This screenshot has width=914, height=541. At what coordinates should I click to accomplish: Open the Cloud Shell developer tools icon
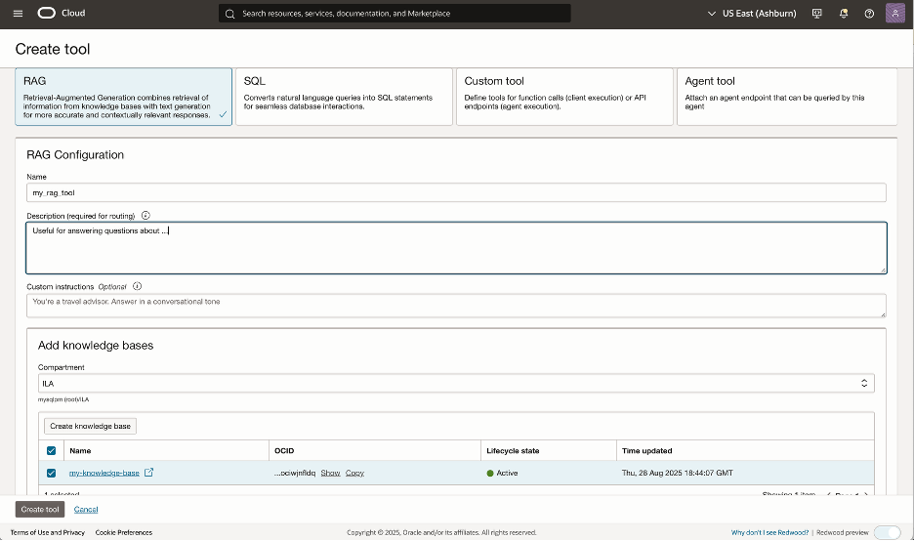(x=817, y=14)
